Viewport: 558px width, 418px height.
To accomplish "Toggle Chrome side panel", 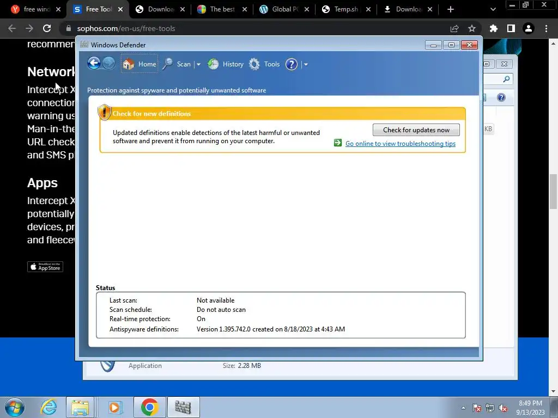I will point(511,28).
